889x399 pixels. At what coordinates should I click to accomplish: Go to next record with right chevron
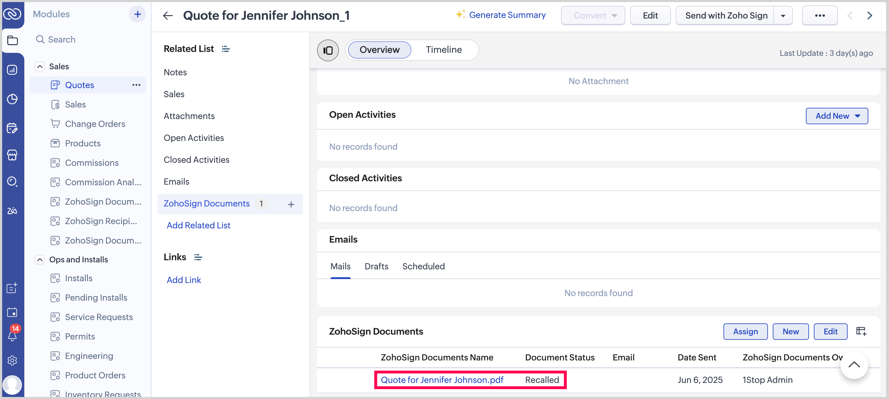click(x=870, y=15)
